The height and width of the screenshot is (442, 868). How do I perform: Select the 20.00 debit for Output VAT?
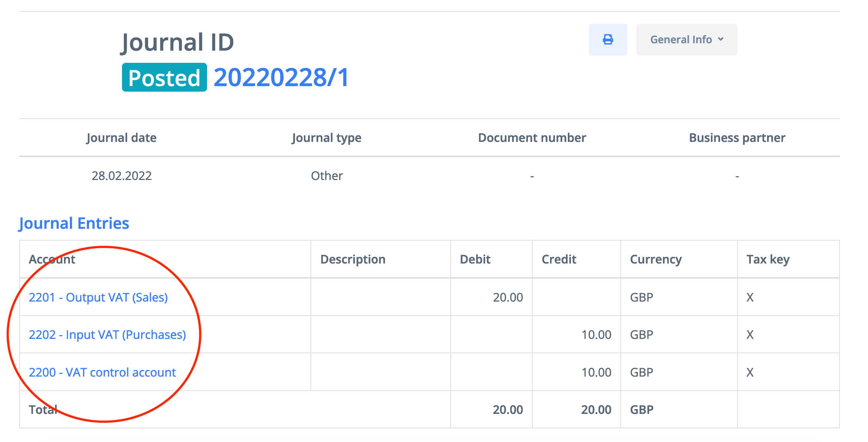(x=508, y=297)
